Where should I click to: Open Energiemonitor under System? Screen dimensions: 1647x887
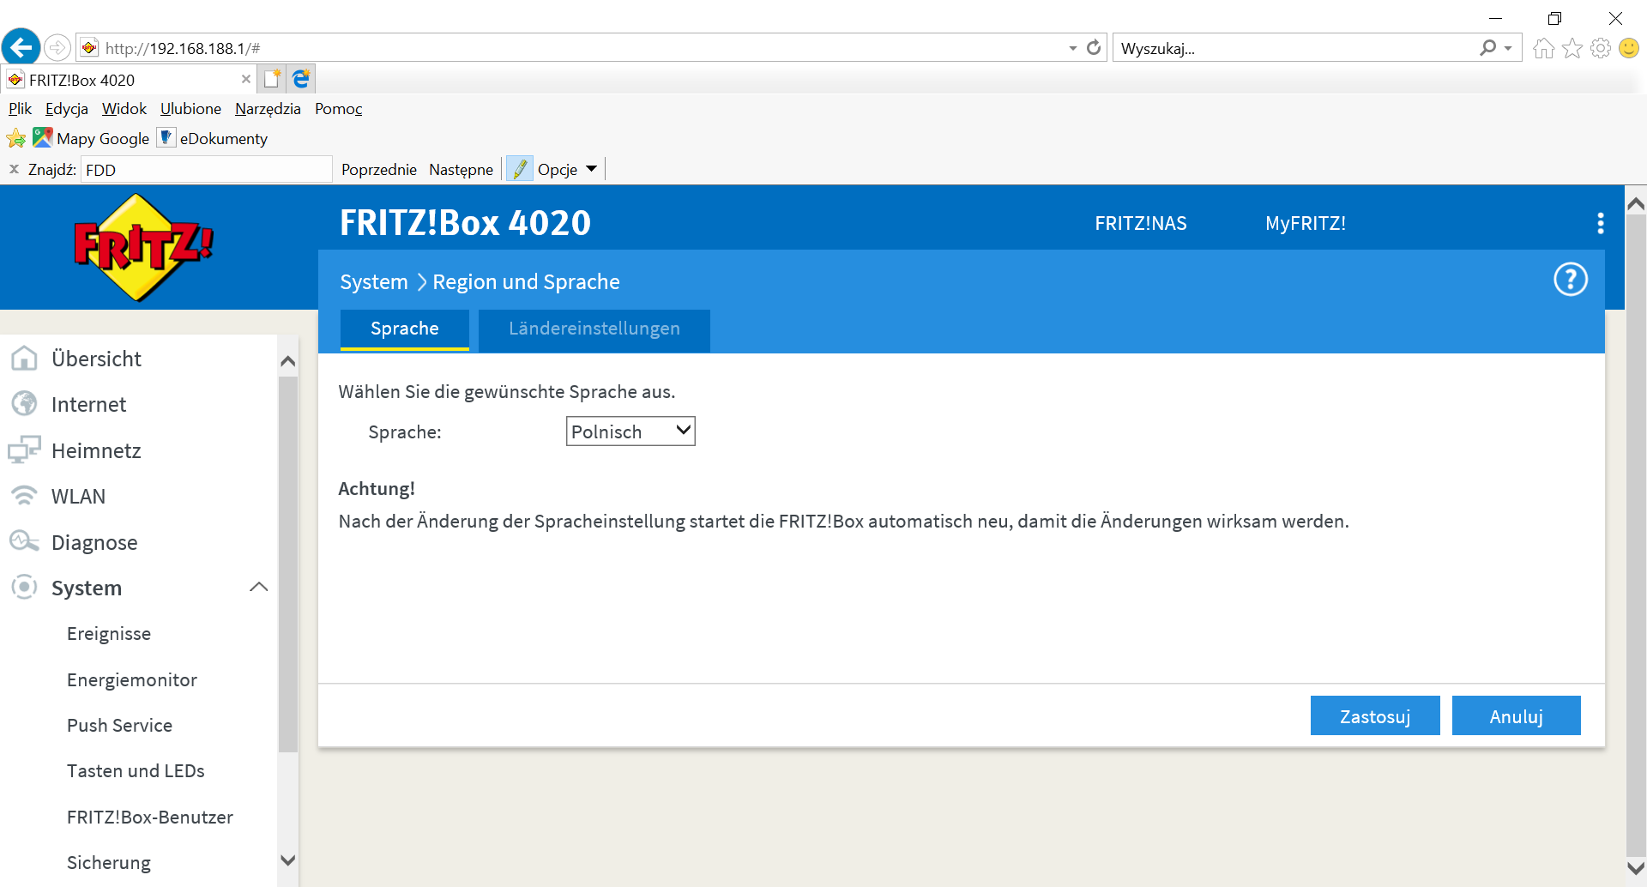point(132,679)
